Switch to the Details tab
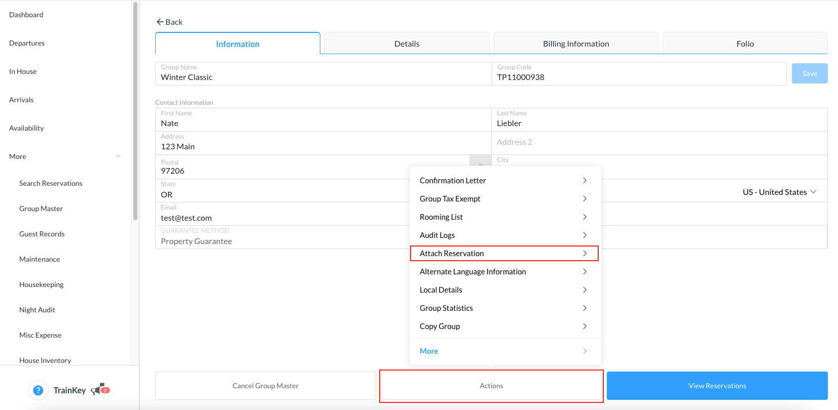The height and width of the screenshot is (410, 838). (x=407, y=44)
